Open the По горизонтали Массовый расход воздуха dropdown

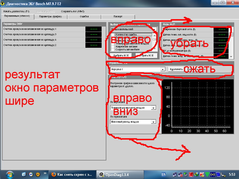point(133,122)
